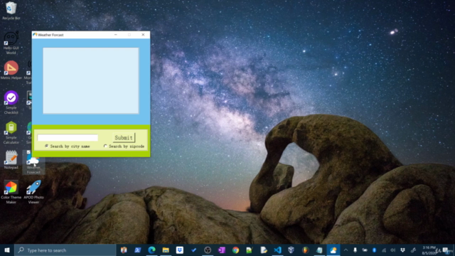Select the Simple Checklist desktop shortcut
The width and height of the screenshot is (455, 256).
coord(11,102)
